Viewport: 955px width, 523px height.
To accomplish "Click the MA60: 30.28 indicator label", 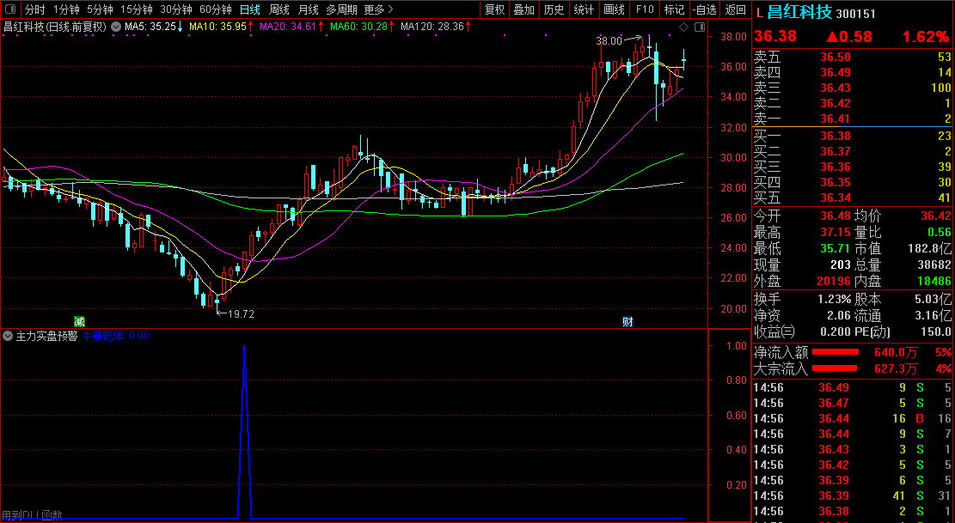I will 362,27.
